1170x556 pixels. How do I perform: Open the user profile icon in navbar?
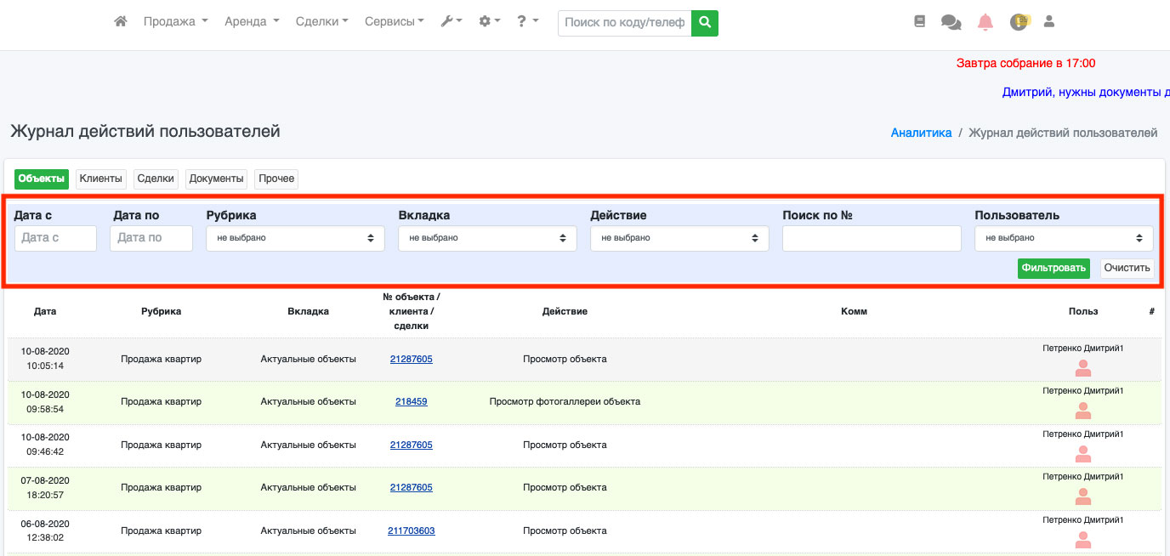tap(1048, 22)
